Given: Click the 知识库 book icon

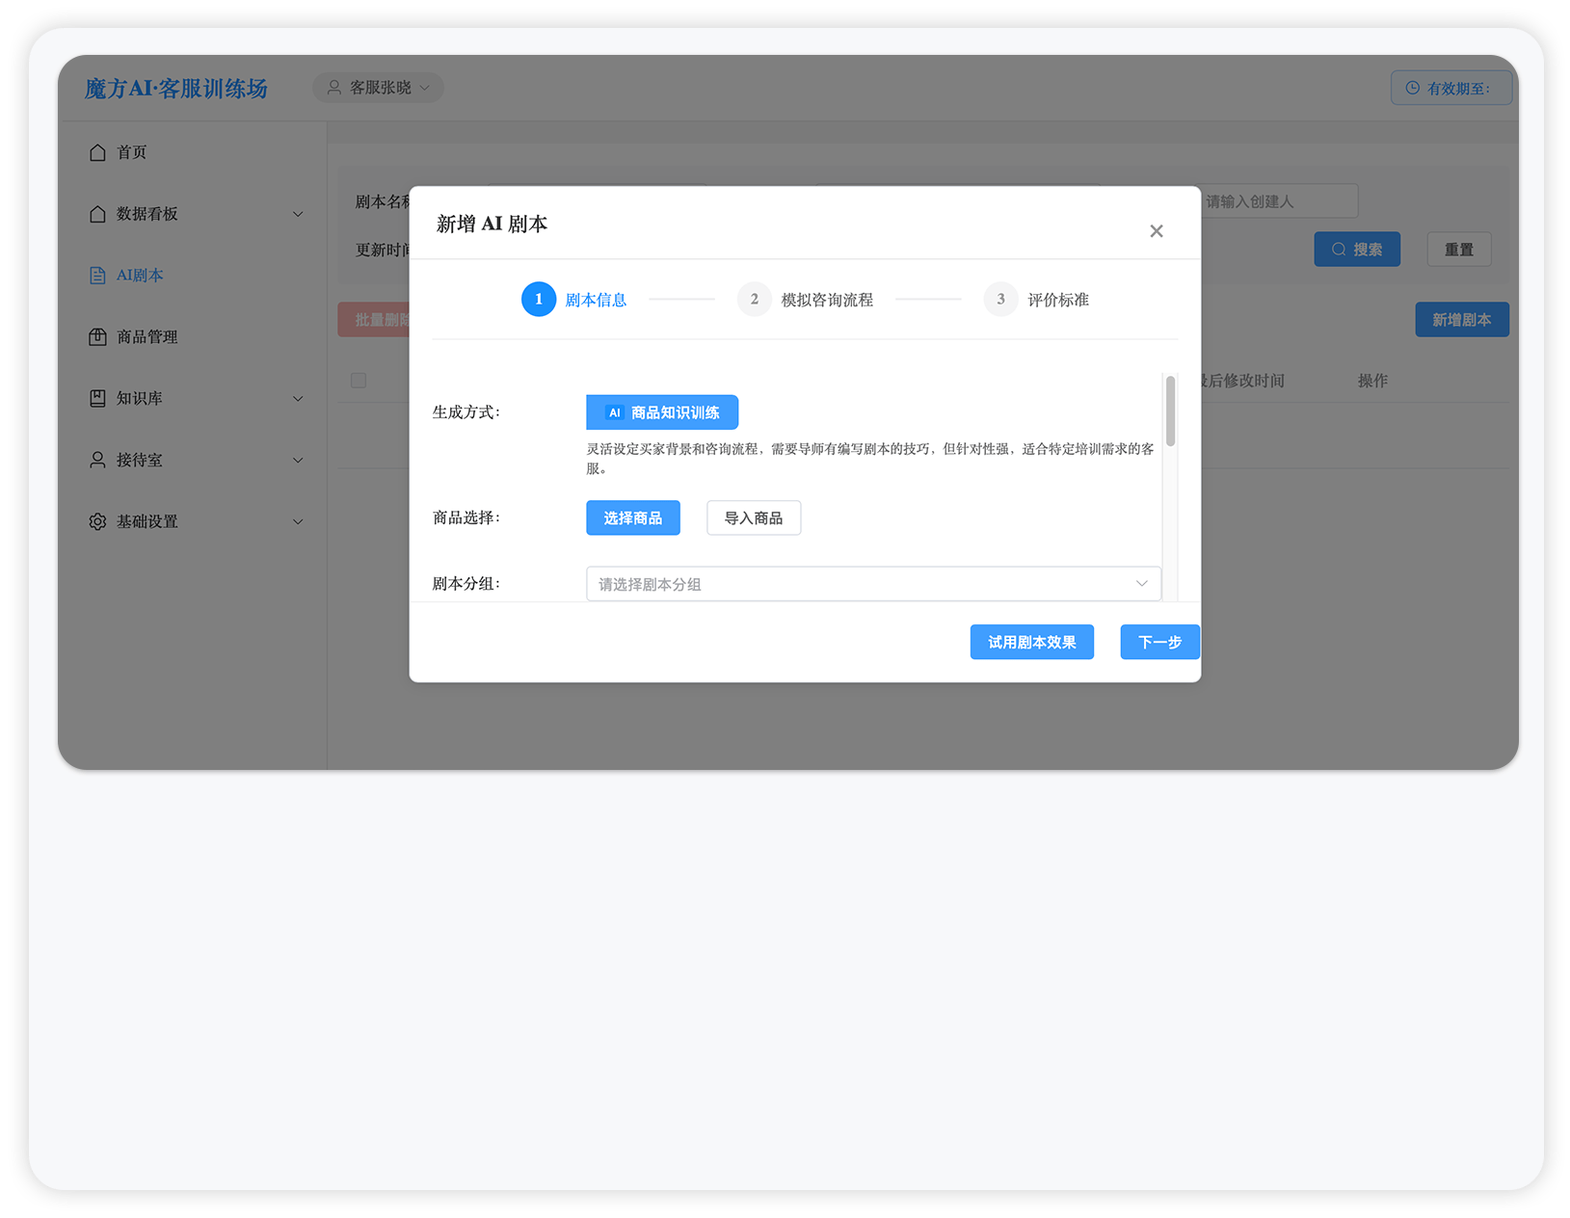Looking at the screenshot, I should [97, 399].
